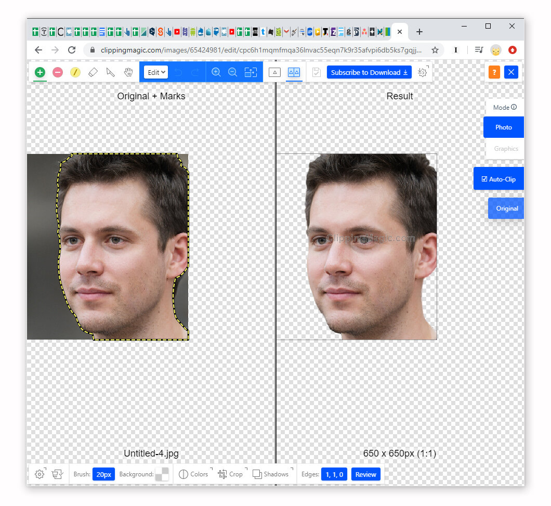Maximize the browser window
The width and height of the screenshot is (551, 506).
tap(488, 26)
